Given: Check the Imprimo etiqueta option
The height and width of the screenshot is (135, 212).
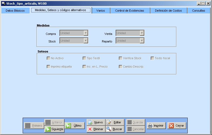Looking at the screenshot, I should (48, 67).
